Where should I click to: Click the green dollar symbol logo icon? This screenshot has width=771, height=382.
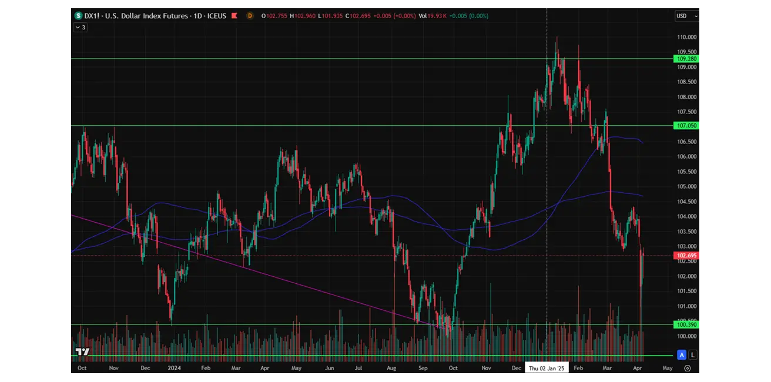[78, 16]
